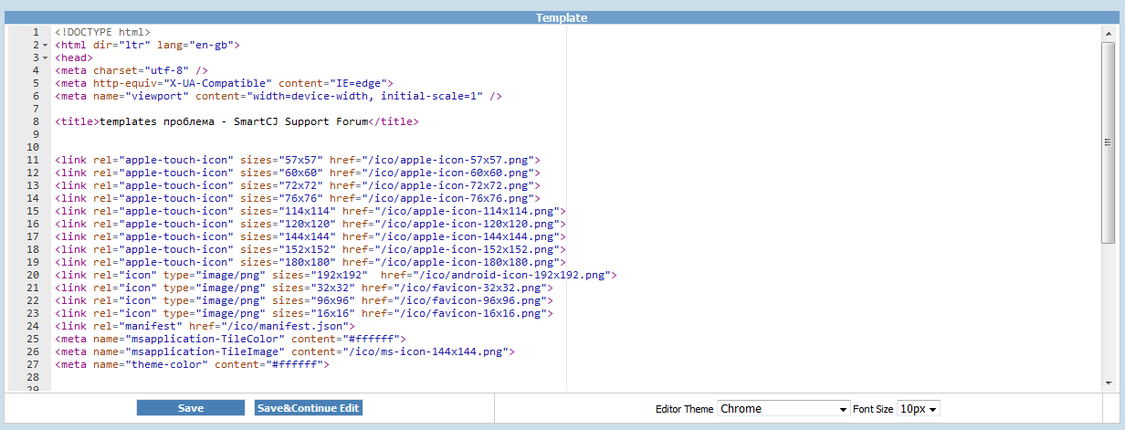Viewport: 1125px width, 430px height.
Task: Click line number 27 in the gutter
Action: click(33, 364)
